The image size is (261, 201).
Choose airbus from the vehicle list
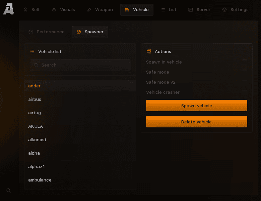coord(80,99)
